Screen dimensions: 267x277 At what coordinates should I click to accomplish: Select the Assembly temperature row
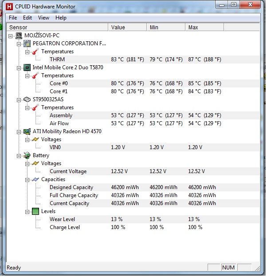[x=154, y=115]
